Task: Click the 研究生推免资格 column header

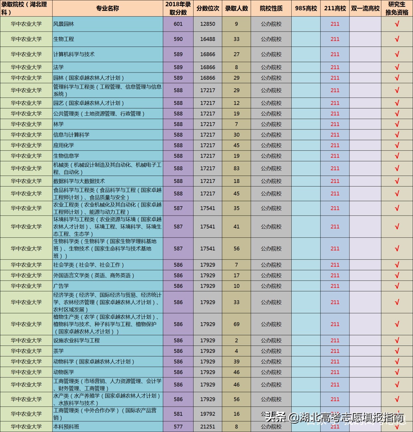Action: 397,8
